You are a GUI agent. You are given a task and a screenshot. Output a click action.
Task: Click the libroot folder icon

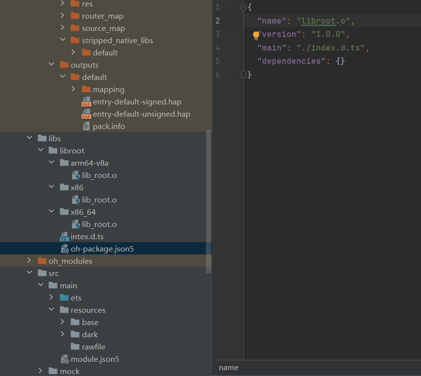point(53,150)
